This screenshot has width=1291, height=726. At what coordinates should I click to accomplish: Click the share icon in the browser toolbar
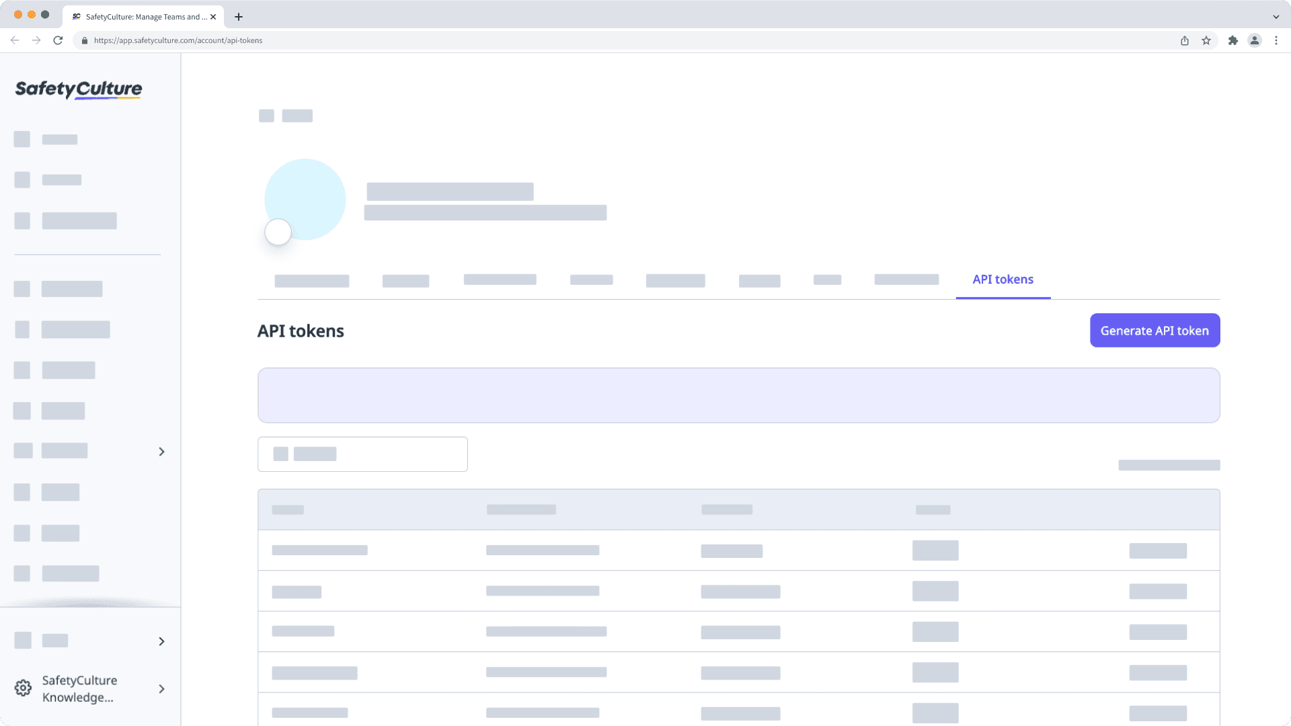tap(1184, 40)
